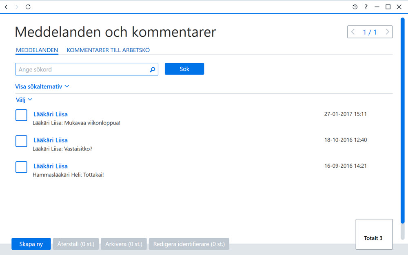Open the history clock icon

click(x=355, y=7)
